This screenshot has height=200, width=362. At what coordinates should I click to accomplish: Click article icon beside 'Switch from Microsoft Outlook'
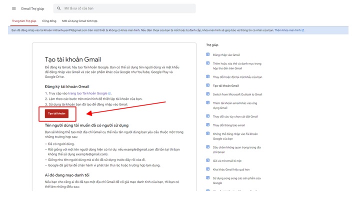[208, 94]
